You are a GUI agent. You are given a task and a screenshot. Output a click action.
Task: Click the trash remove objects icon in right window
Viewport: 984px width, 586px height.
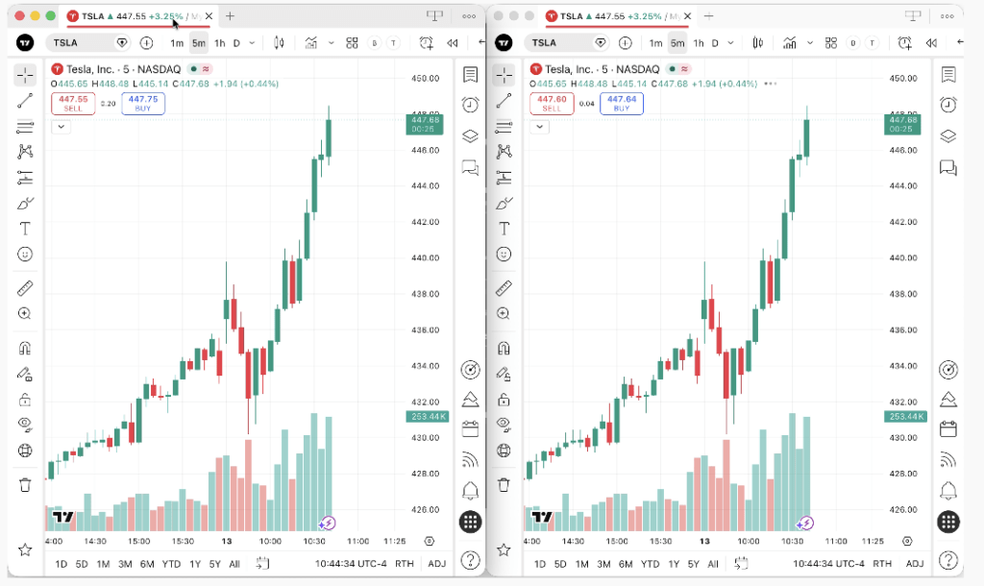[504, 484]
